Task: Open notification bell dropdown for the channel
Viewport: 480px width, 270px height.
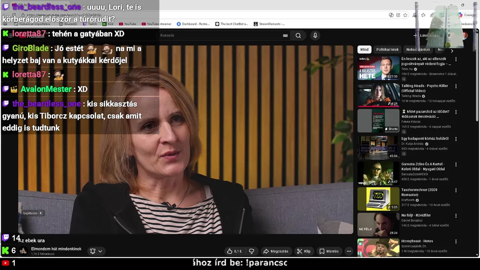Action: tap(96, 251)
